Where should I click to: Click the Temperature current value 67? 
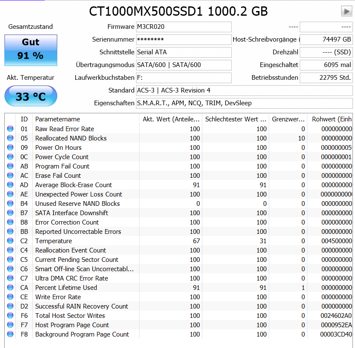point(196,241)
